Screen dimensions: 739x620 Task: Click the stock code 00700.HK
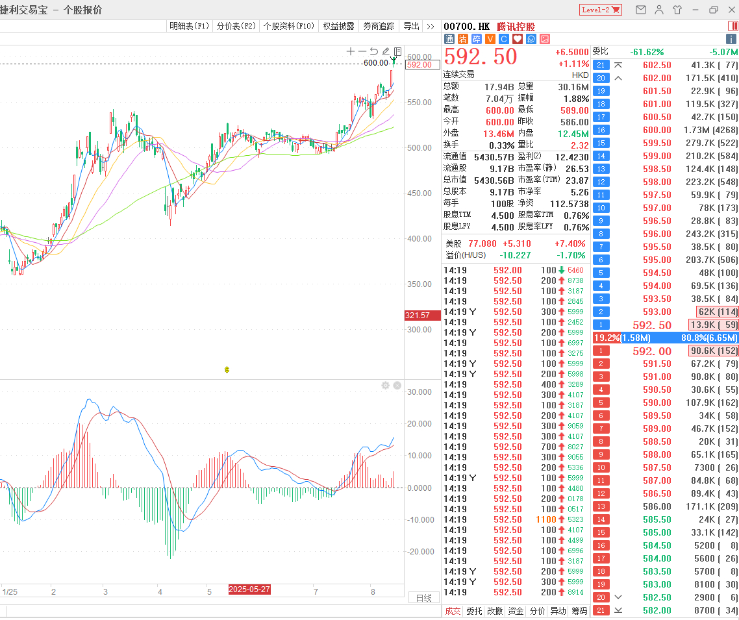467,27
